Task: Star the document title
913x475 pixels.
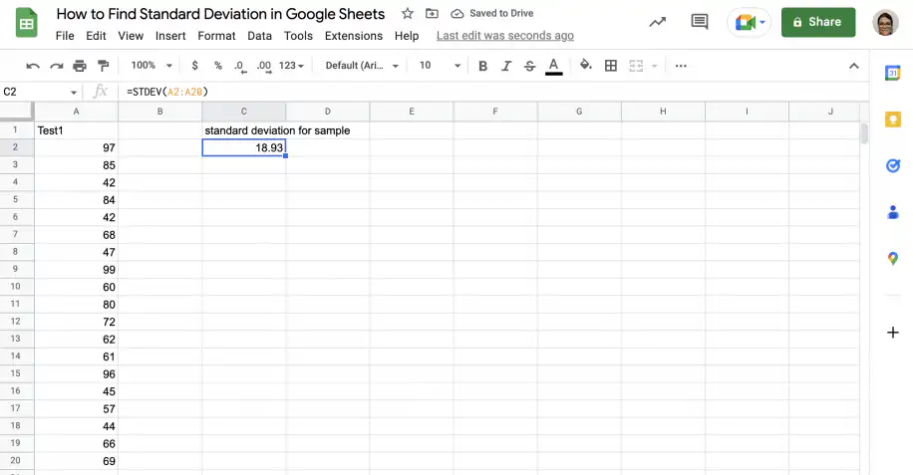Action: coord(407,13)
